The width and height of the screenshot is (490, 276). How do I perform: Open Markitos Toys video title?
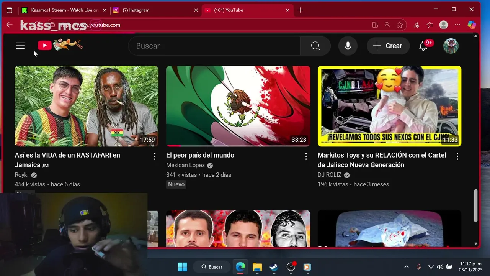click(382, 160)
